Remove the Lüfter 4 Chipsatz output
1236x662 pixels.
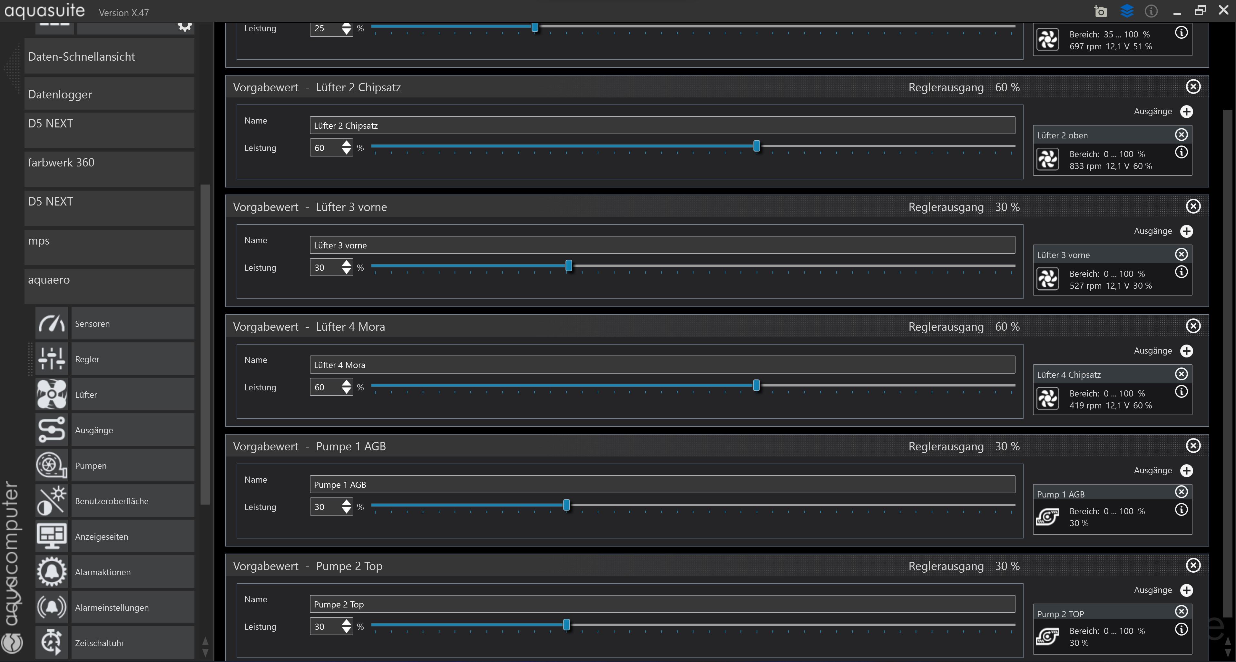[1181, 374]
